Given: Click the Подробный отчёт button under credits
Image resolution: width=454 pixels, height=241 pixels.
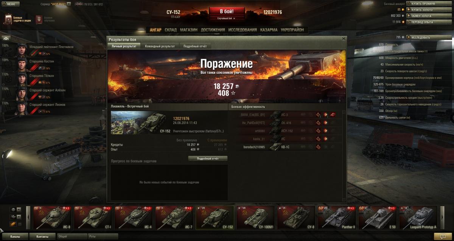Looking at the screenshot, I should [208, 159].
